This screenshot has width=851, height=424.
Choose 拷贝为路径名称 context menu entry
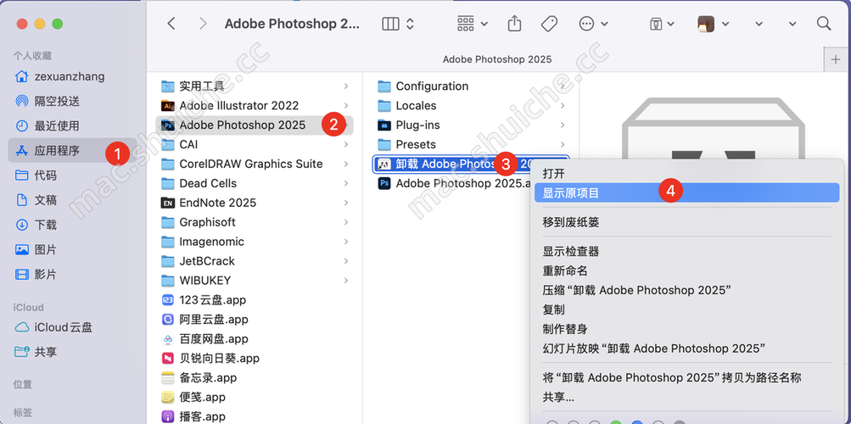tap(686, 378)
